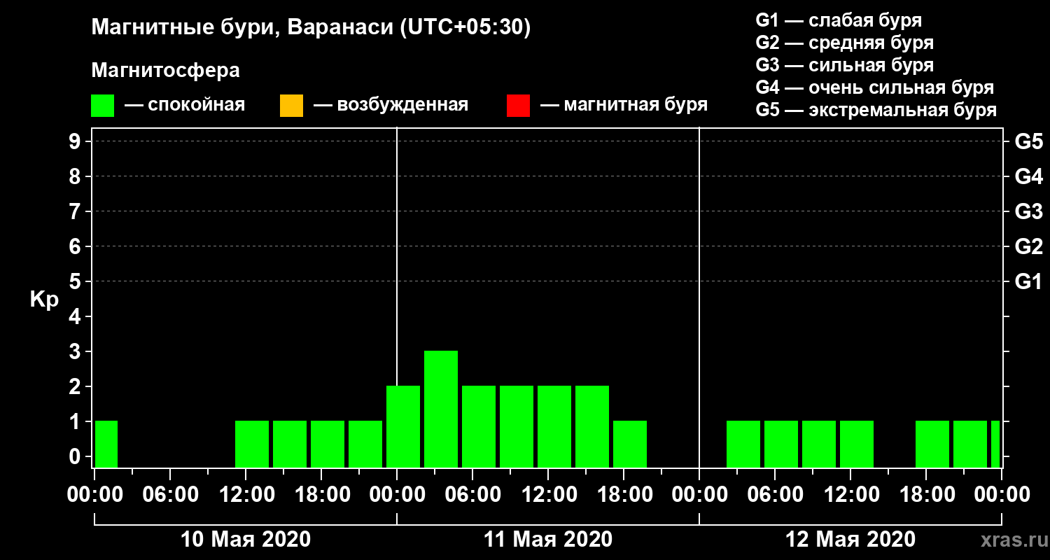
Task: Click the Kp 1 bar at 18:00 on 12 May
Action: pos(932,444)
